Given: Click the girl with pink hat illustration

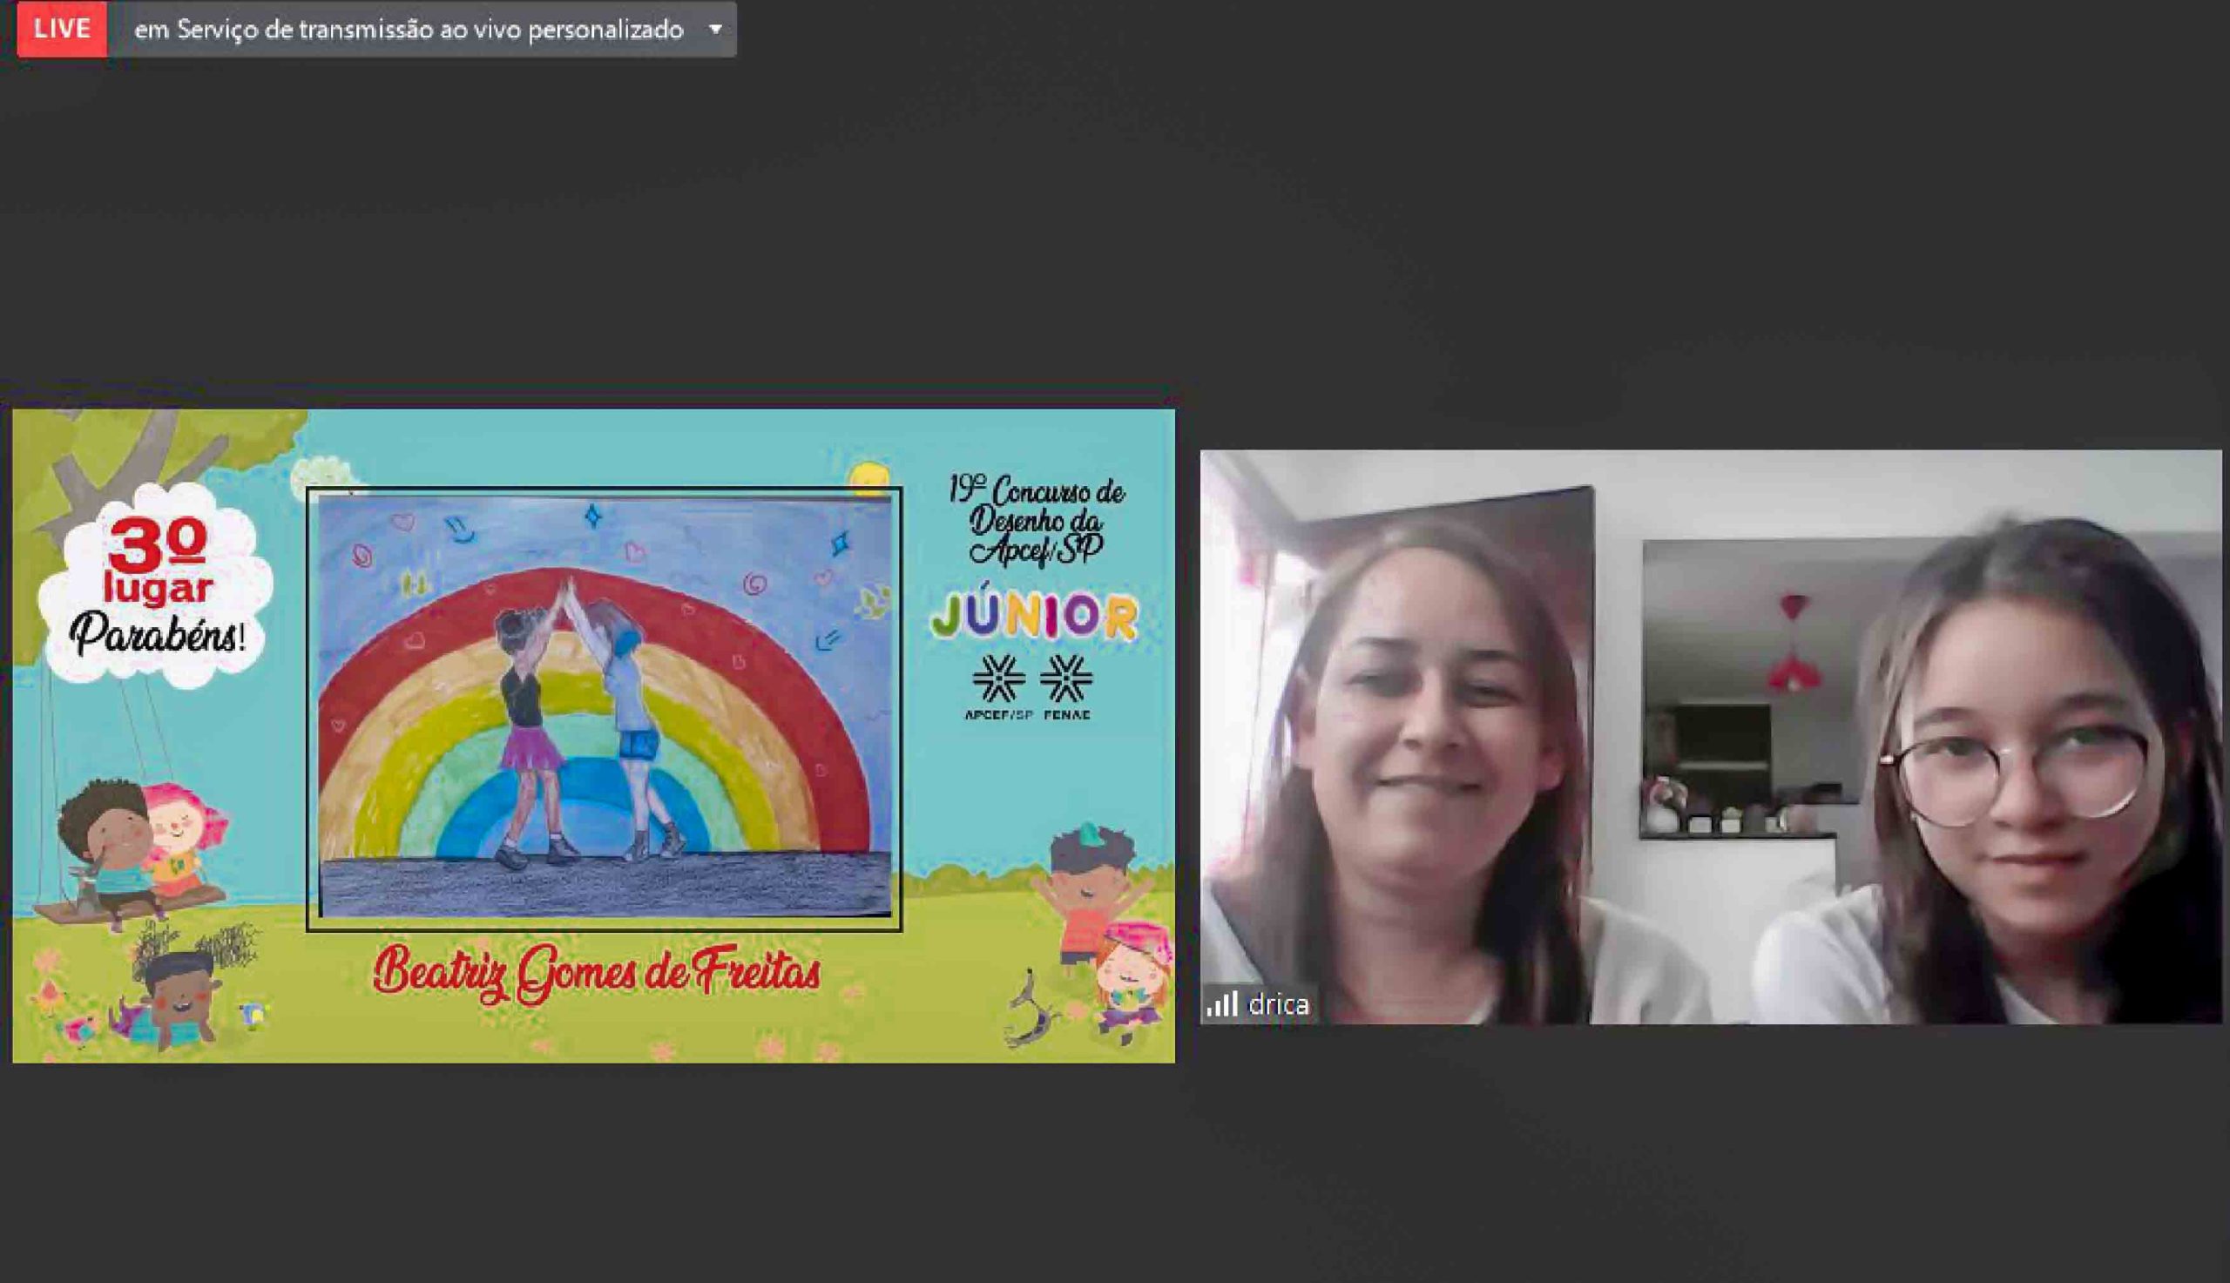Looking at the screenshot, I should pos(1132,978).
